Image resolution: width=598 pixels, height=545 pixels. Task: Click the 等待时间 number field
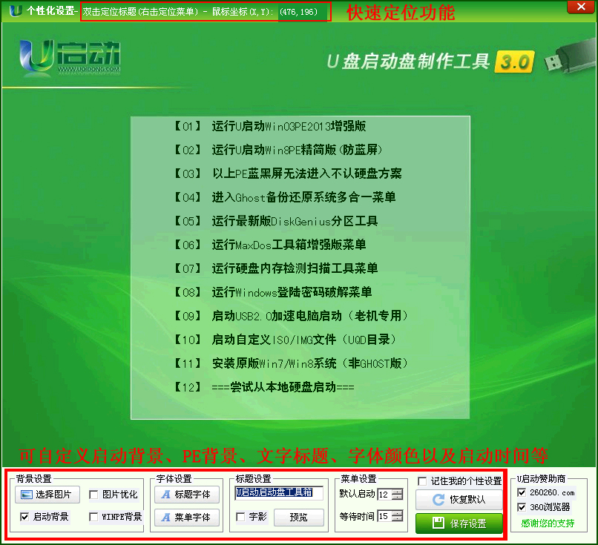point(385,516)
